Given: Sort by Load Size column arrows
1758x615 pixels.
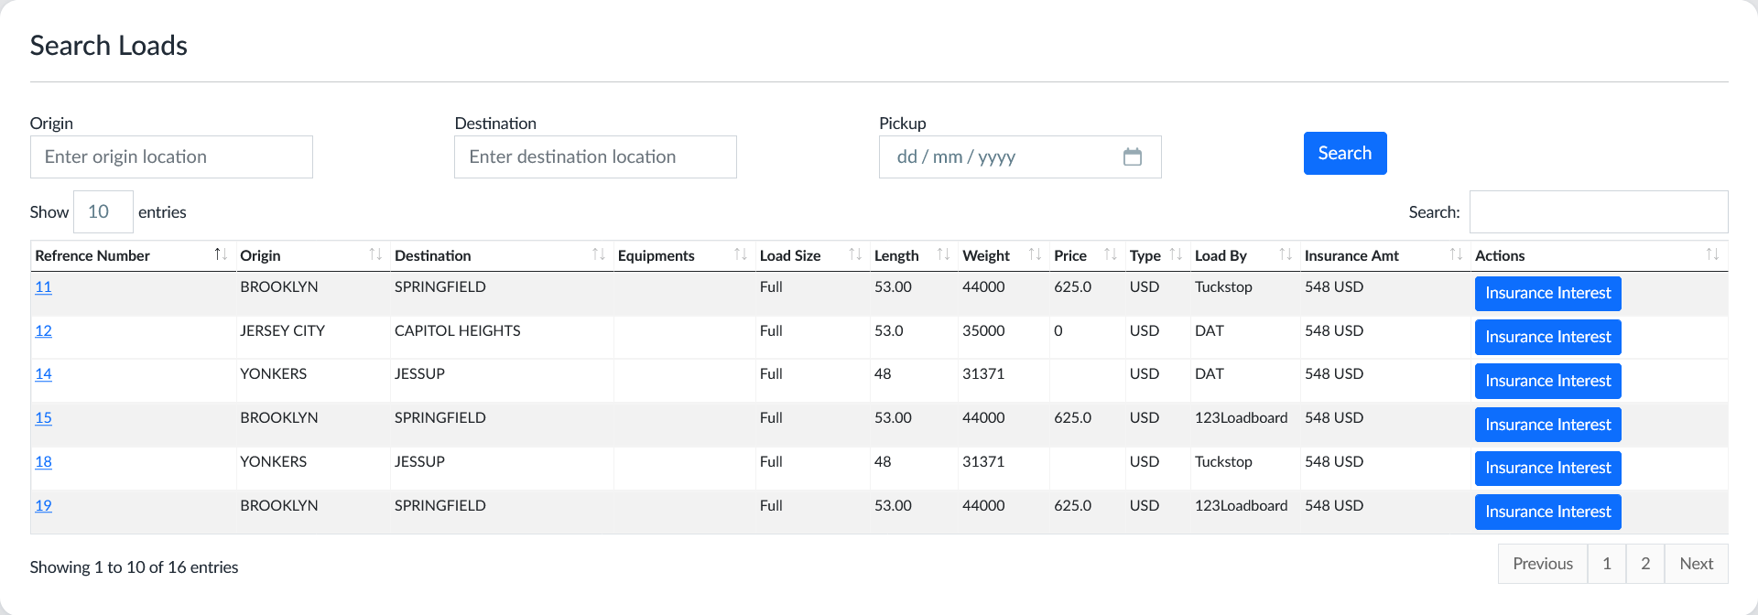Looking at the screenshot, I should click(855, 254).
